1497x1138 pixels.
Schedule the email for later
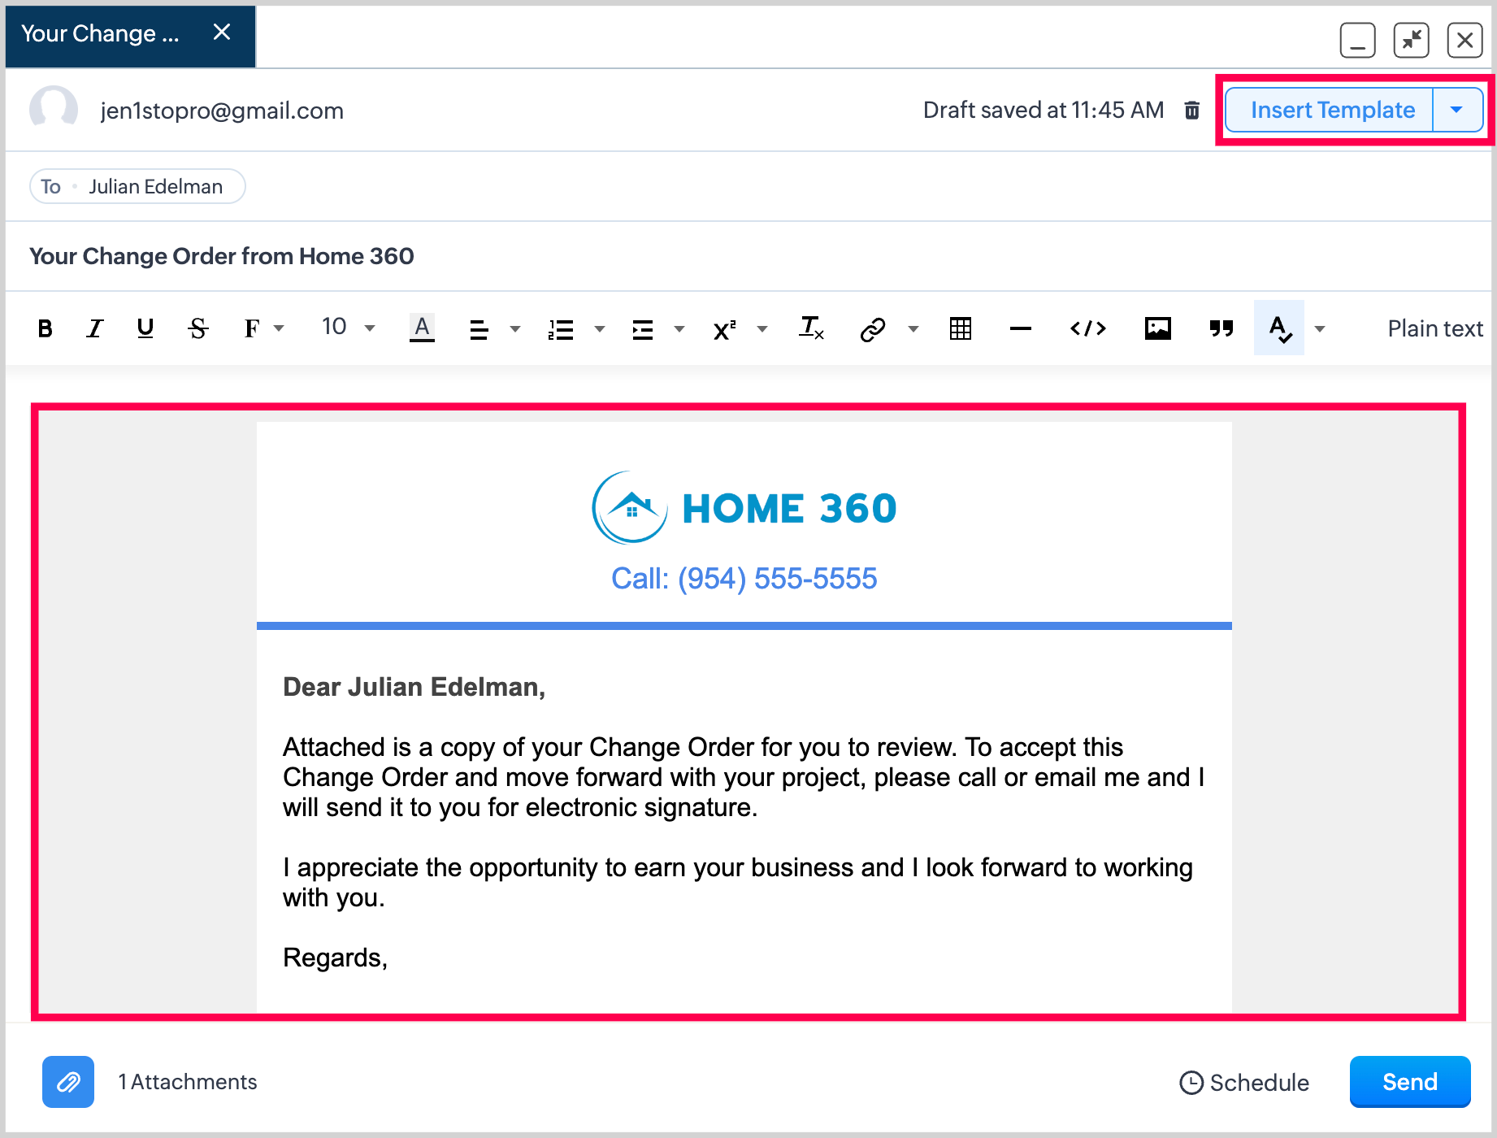(1244, 1083)
